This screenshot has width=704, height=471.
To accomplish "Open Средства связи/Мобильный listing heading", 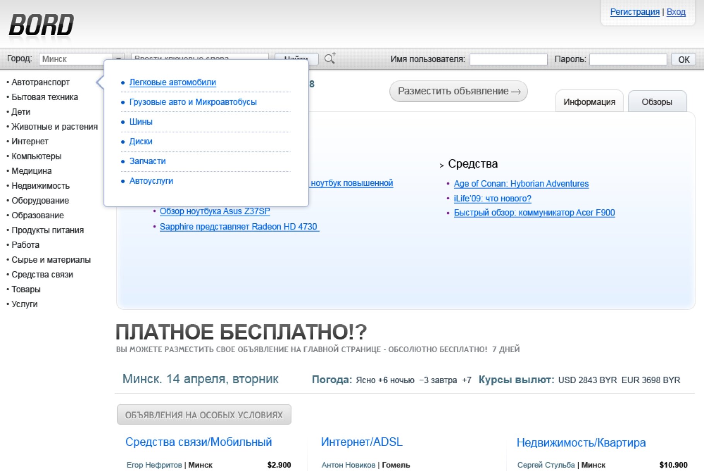I will click(x=198, y=442).
